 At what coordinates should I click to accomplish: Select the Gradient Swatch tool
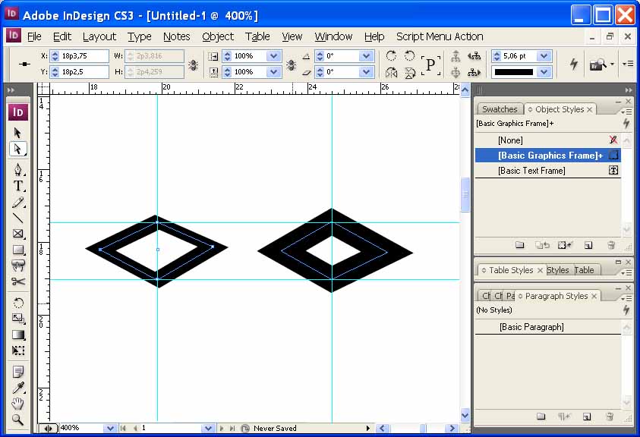(18, 335)
